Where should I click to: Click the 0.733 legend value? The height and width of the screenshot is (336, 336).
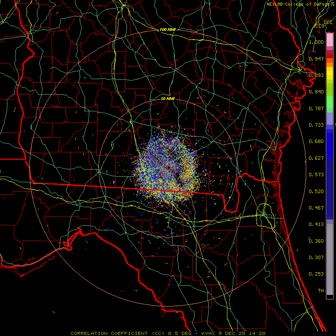tap(316, 125)
